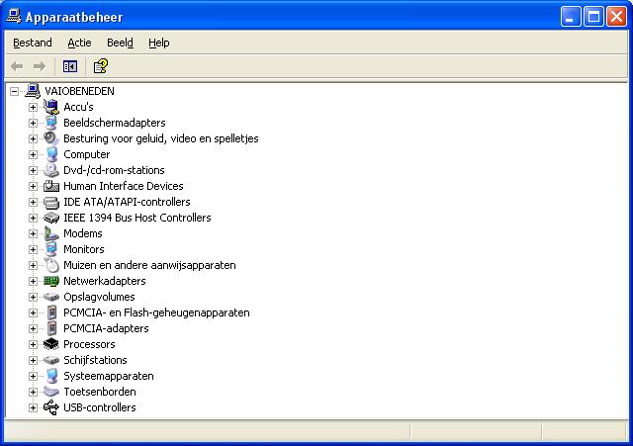Expand the Human Interface Devices node
The width and height of the screenshot is (633, 446).
point(33,186)
